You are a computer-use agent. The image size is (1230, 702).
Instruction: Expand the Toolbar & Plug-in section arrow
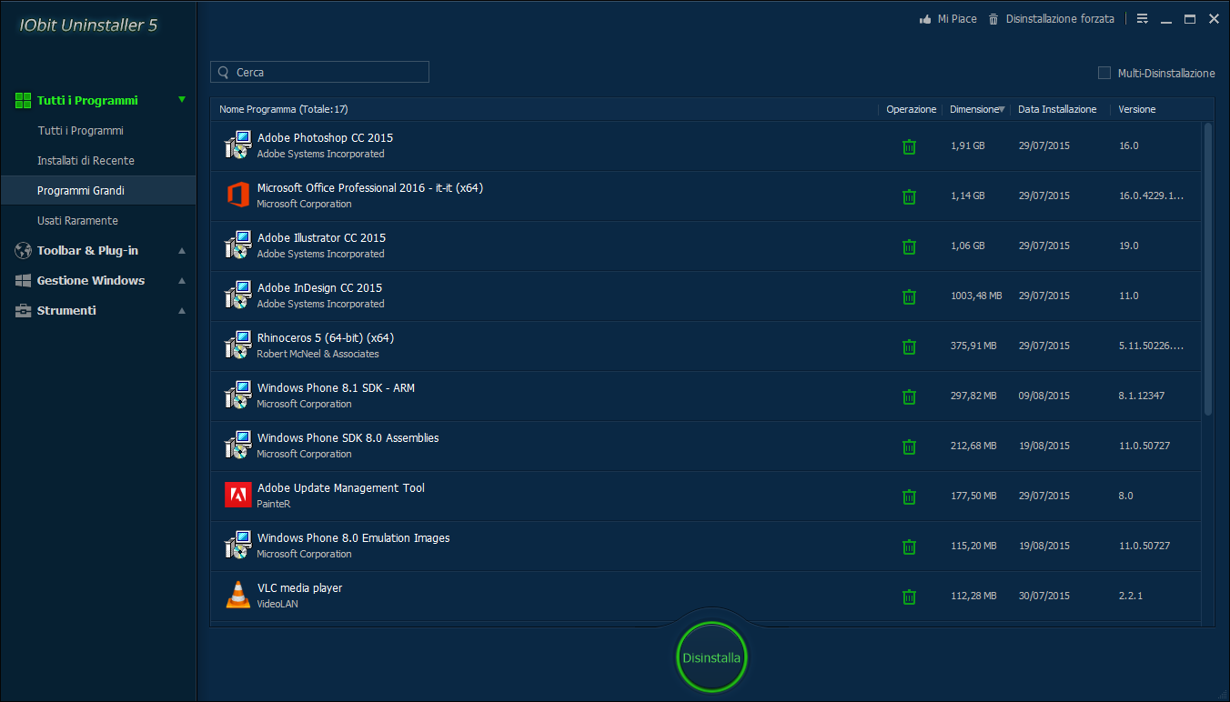tap(182, 251)
